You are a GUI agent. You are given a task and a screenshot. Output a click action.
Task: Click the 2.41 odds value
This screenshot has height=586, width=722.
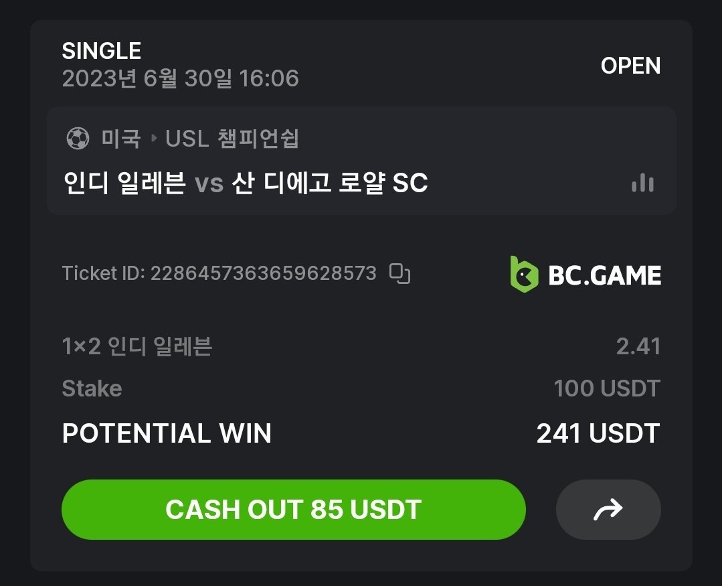pos(638,347)
